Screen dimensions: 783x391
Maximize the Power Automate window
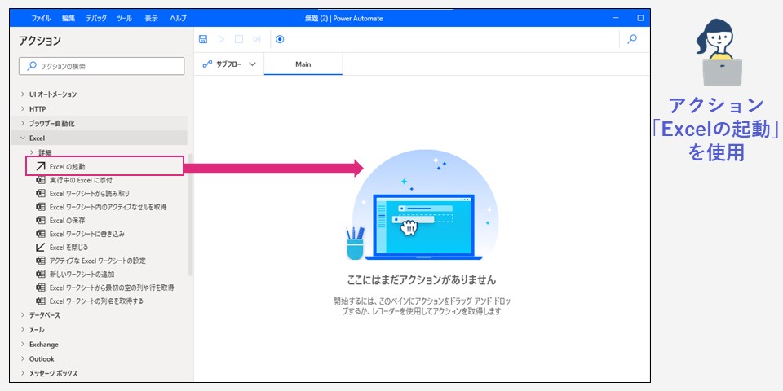click(640, 19)
